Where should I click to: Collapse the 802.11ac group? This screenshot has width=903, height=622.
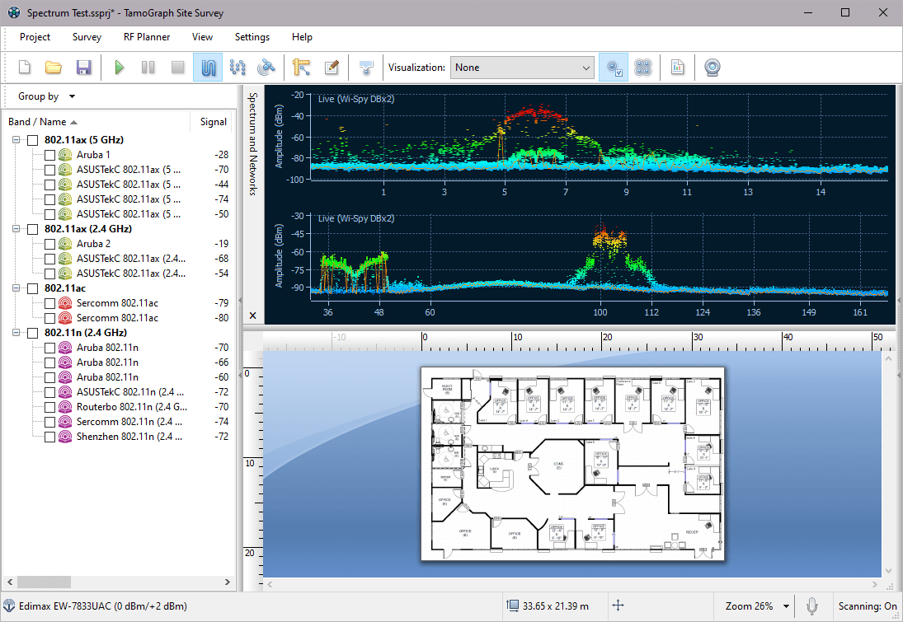[x=16, y=288]
